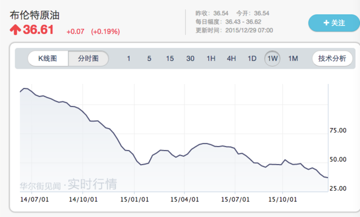Viewport: 360px width, 217px height.
Task: Click the chart line's lowest point at its right end
Action: click(x=327, y=178)
